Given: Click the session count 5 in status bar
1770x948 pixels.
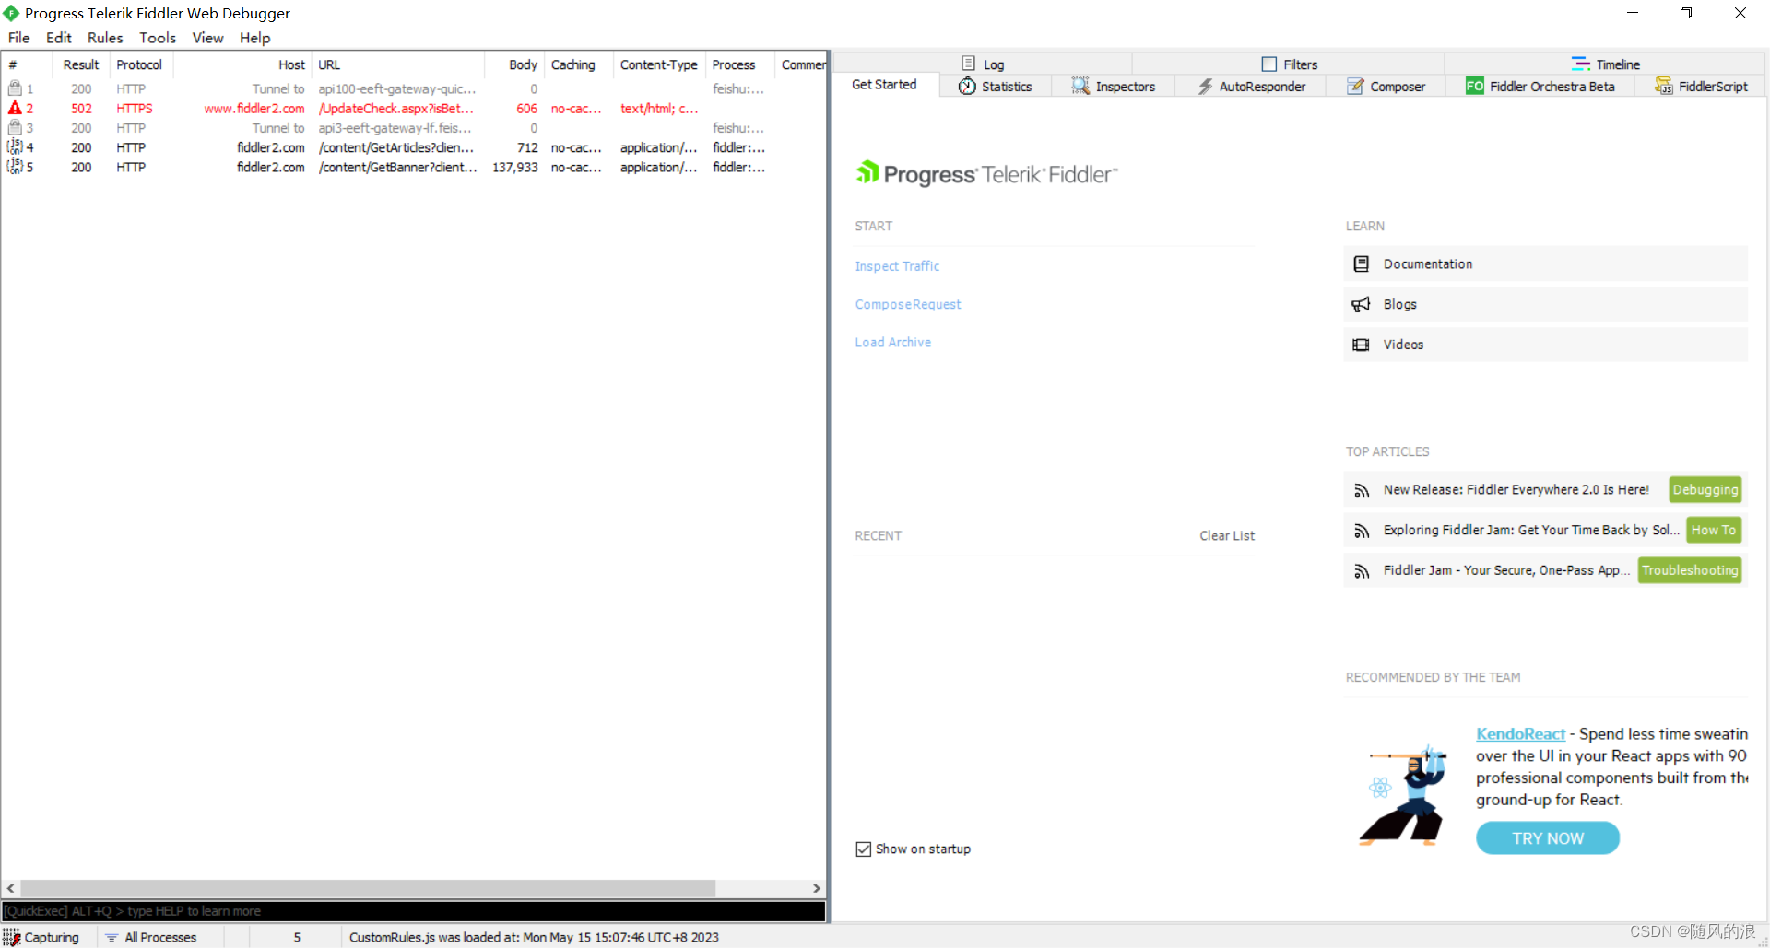Looking at the screenshot, I should click(297, 937).
